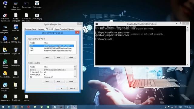Select the favicon.jpg image file

(x=37, y=5)
